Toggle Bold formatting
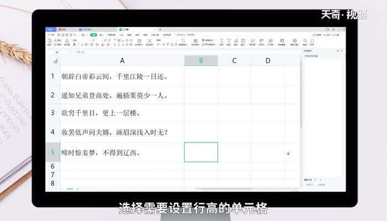The width and height of the screenshot is (387, 221). 74,45
